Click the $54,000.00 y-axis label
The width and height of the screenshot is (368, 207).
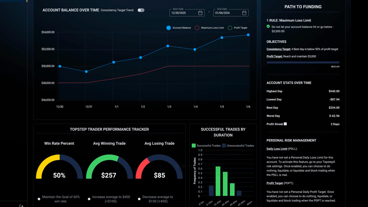click(48, 32)
